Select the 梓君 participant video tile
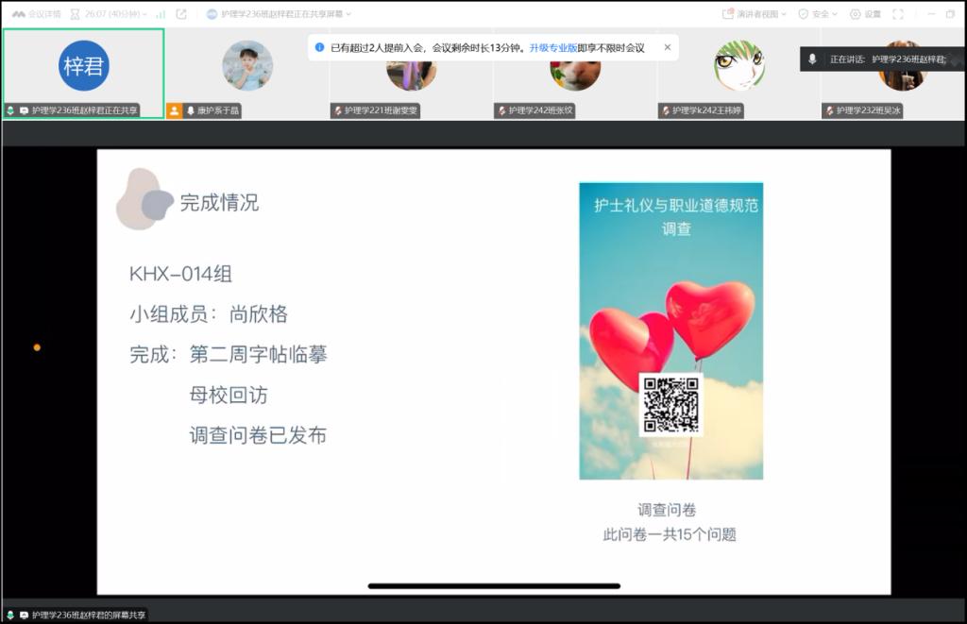Viewport: 967px width, 624px height. [x=84, y=66]
